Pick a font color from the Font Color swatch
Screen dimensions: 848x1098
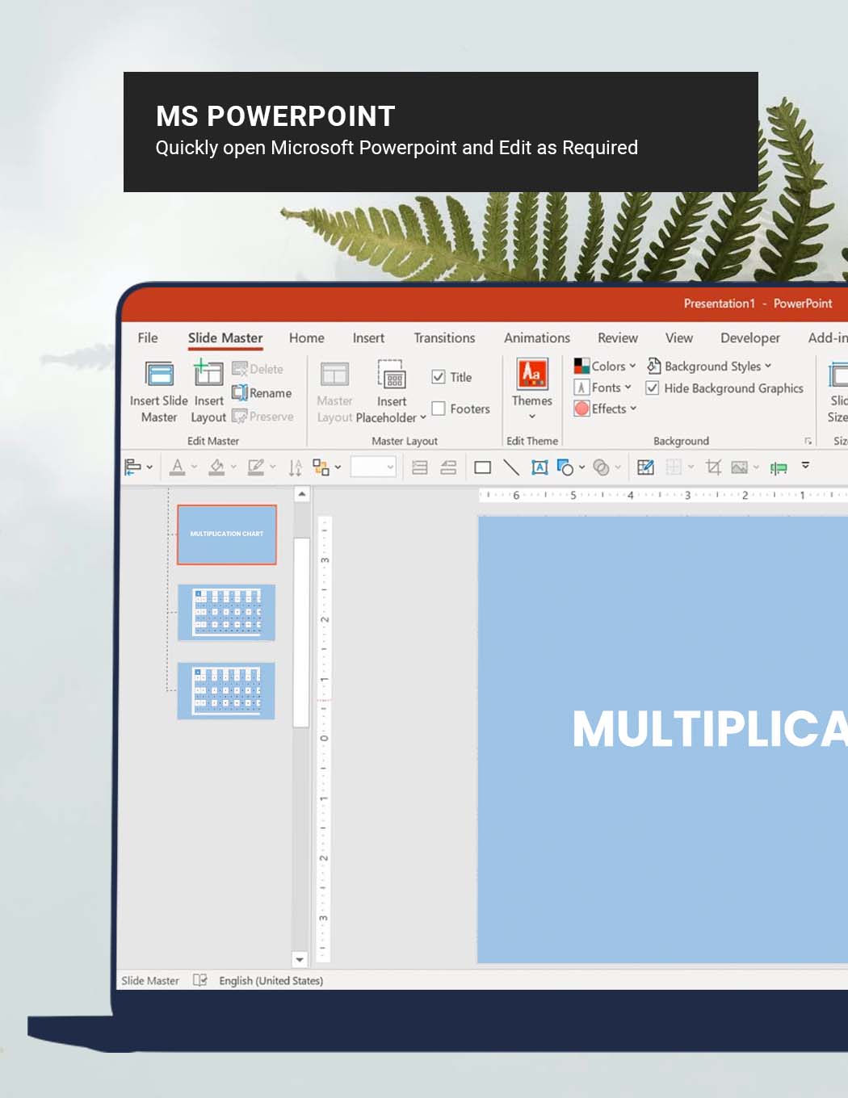(x=178, y=467)
